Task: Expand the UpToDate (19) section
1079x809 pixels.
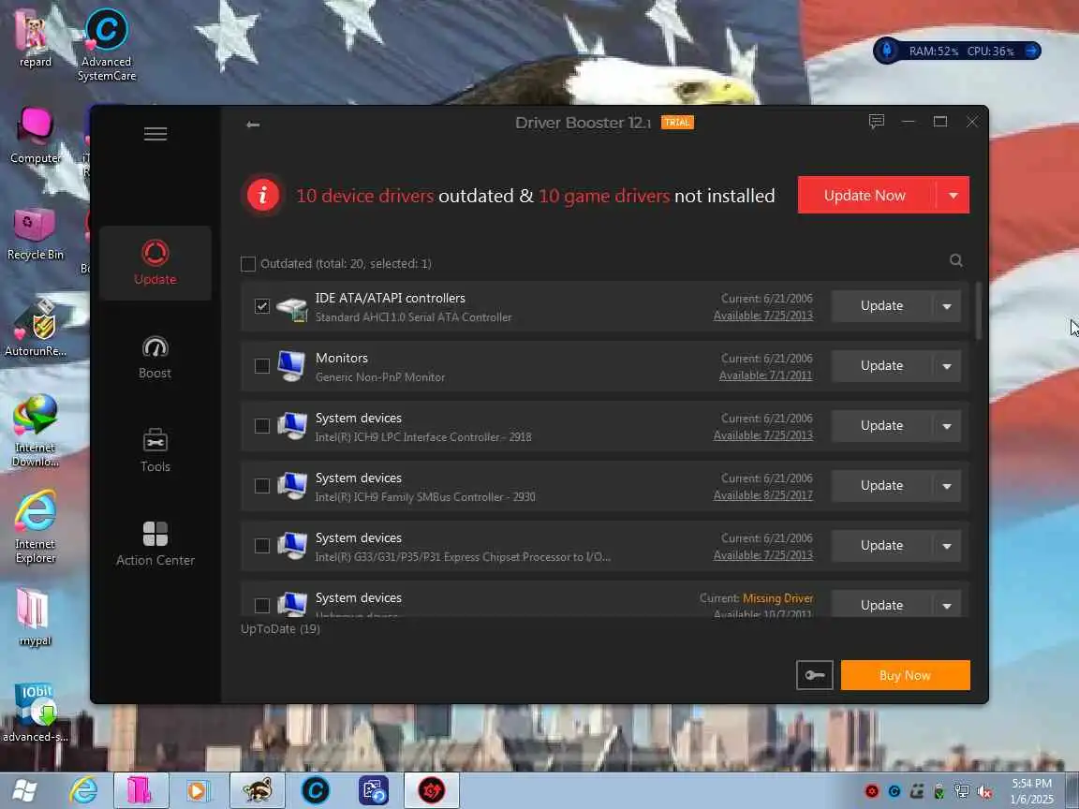Action: (x=280, y=629)
